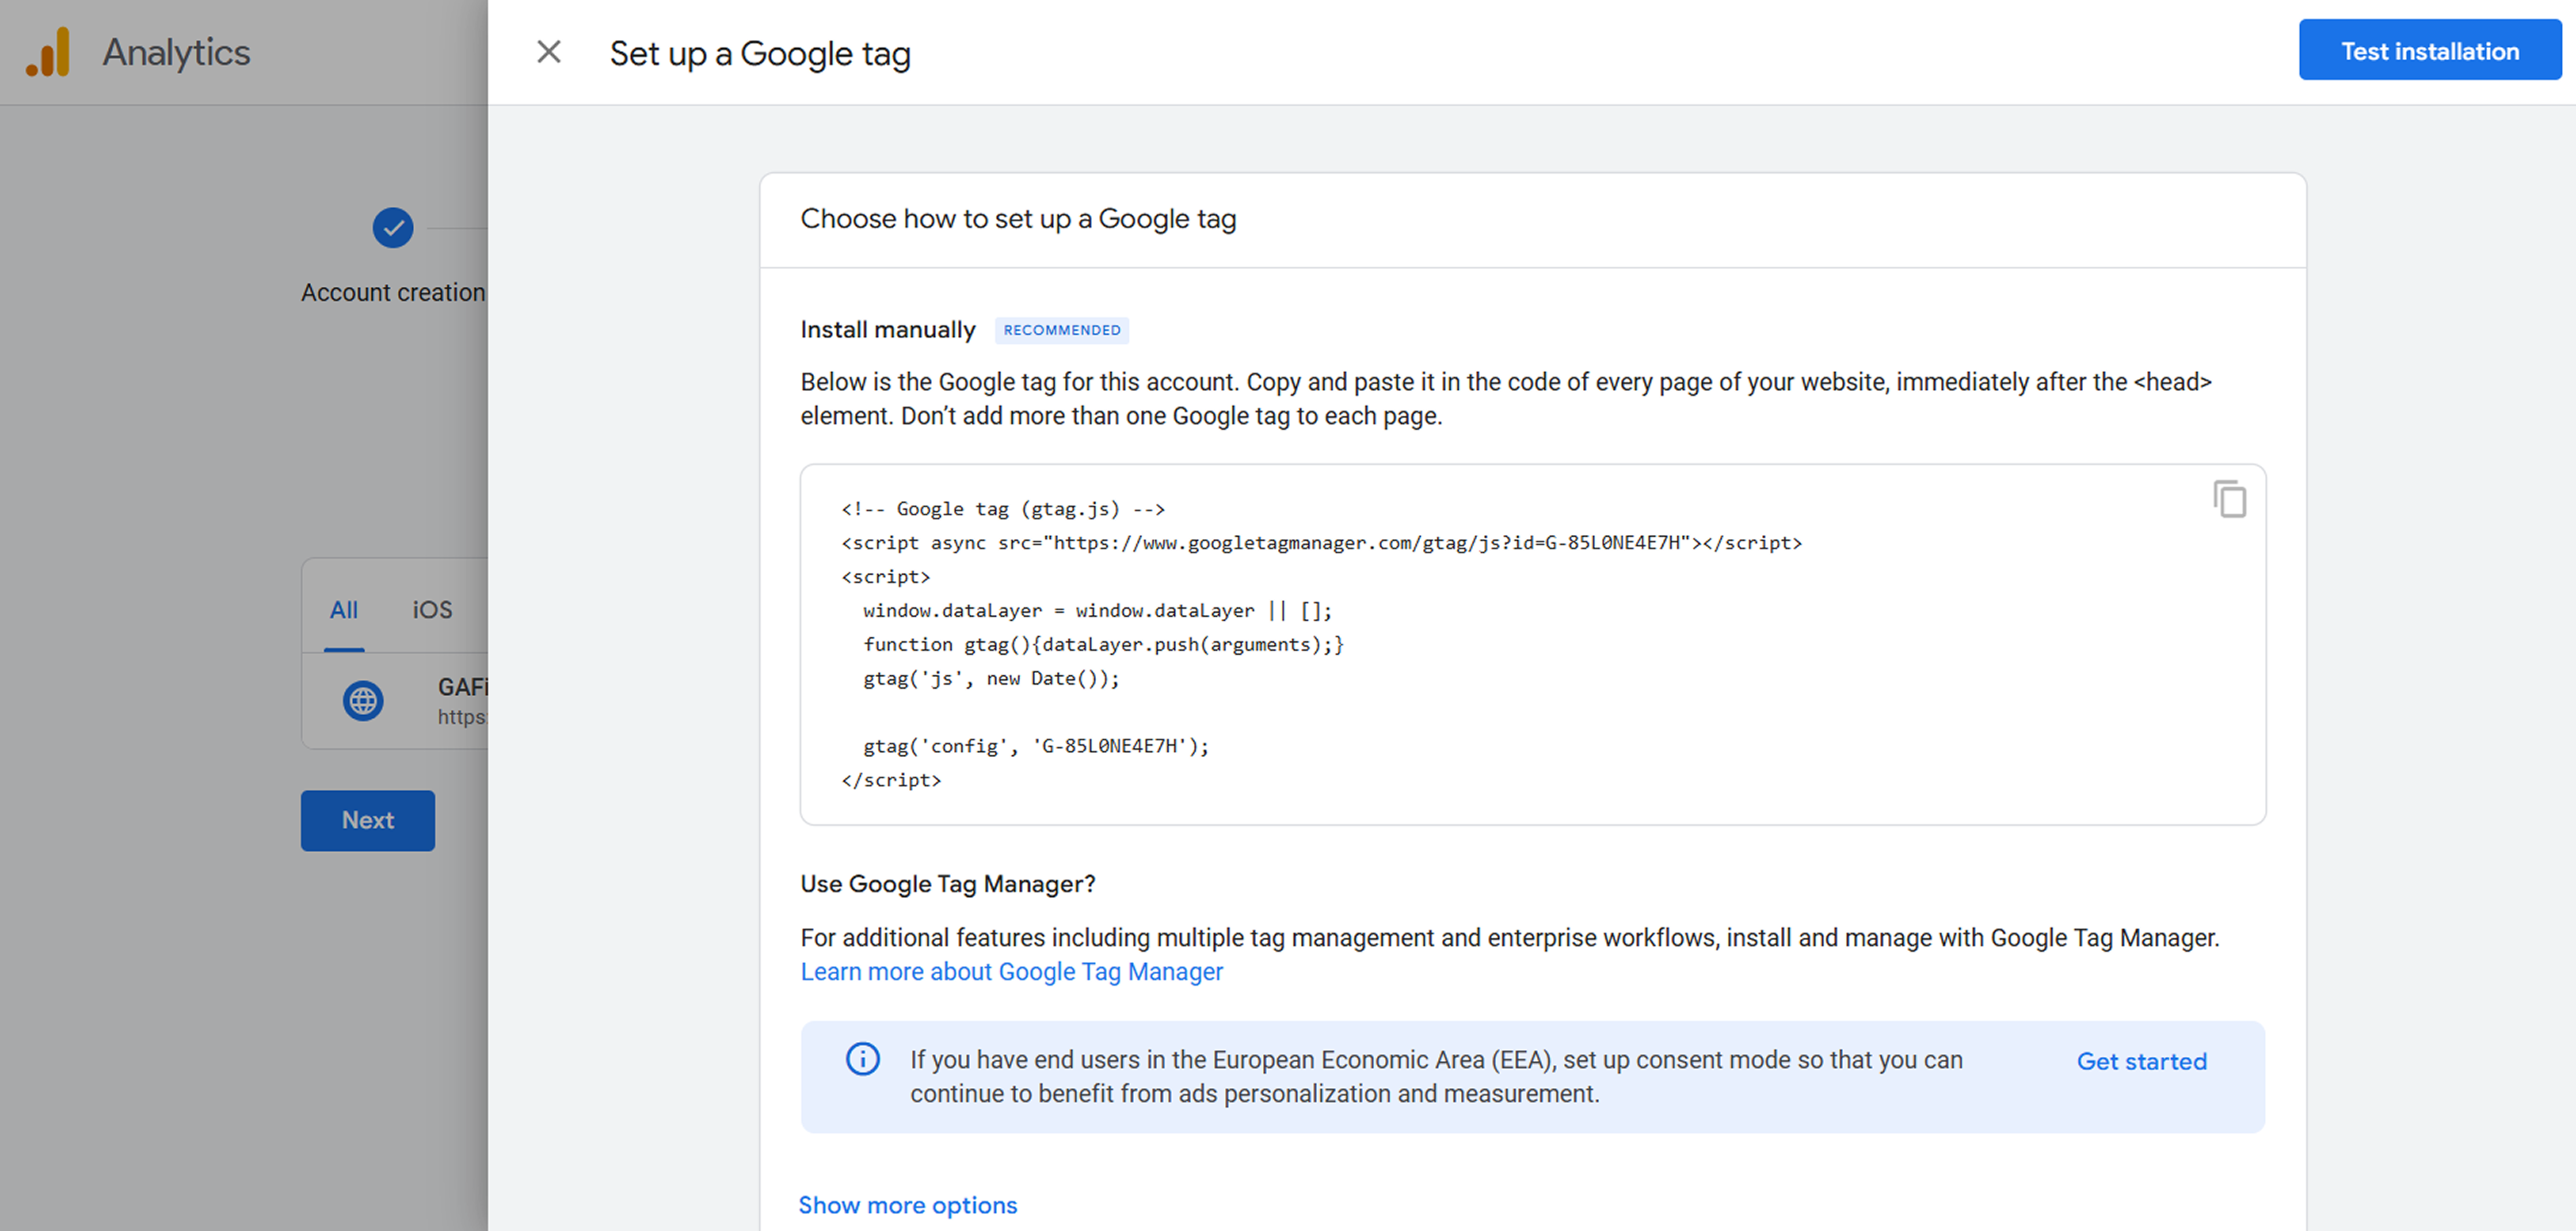Click the Next button in background page
The image size is (2576, 1231).
[x=368, y=820]
